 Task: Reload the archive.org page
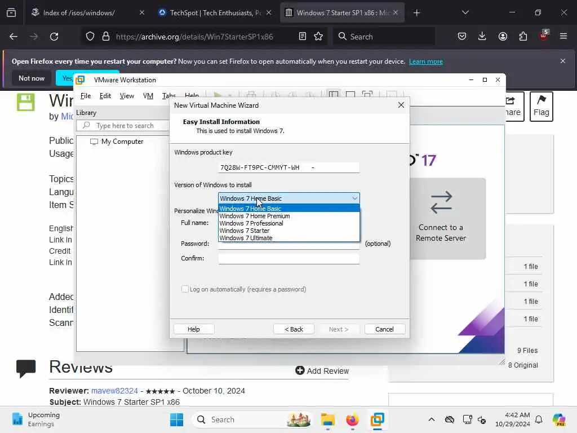(54, 37)
